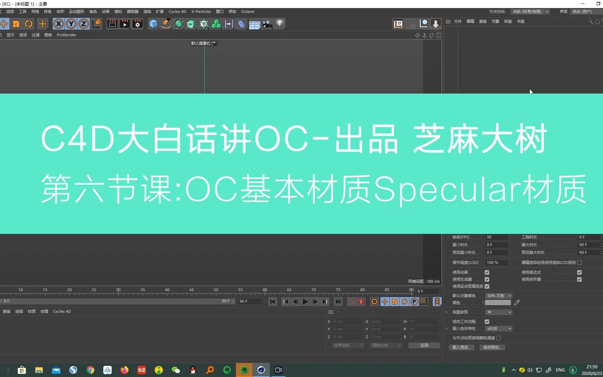Open the 界面 layout dropdown
The height and width of the screenshot is (377, 603).
pyautogui.click(x=587, y=12)
